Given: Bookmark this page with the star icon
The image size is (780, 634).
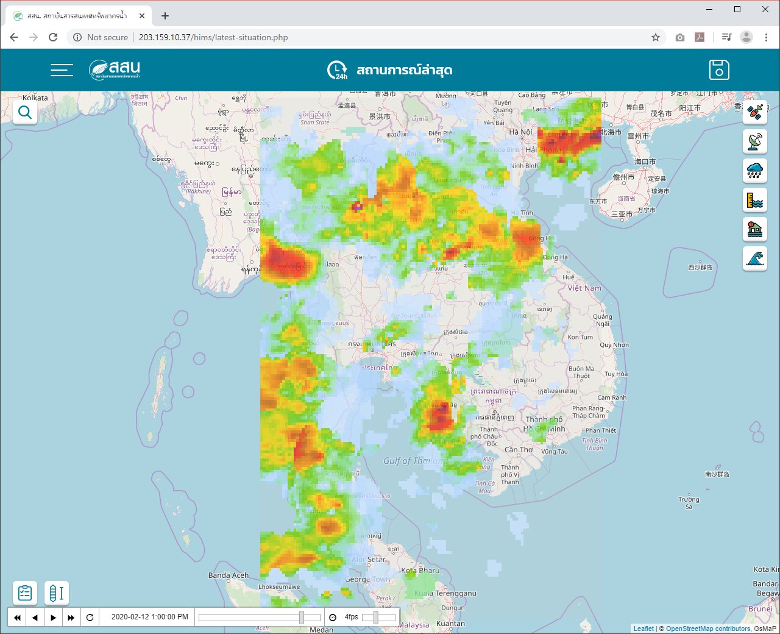Looking at the screenshot, I should [x=656, y=37].
